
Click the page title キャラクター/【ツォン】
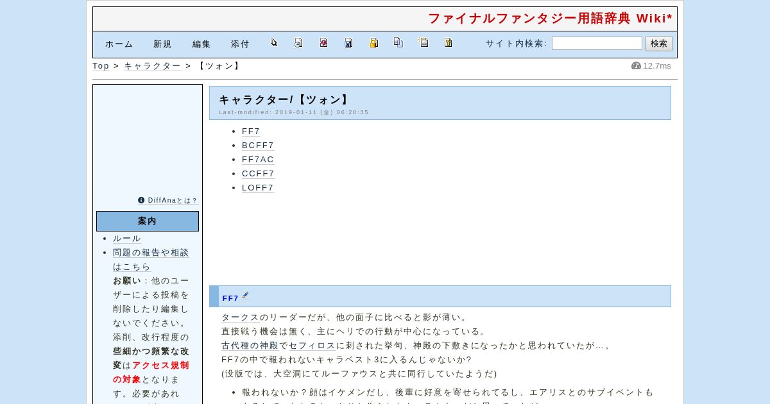284,99
